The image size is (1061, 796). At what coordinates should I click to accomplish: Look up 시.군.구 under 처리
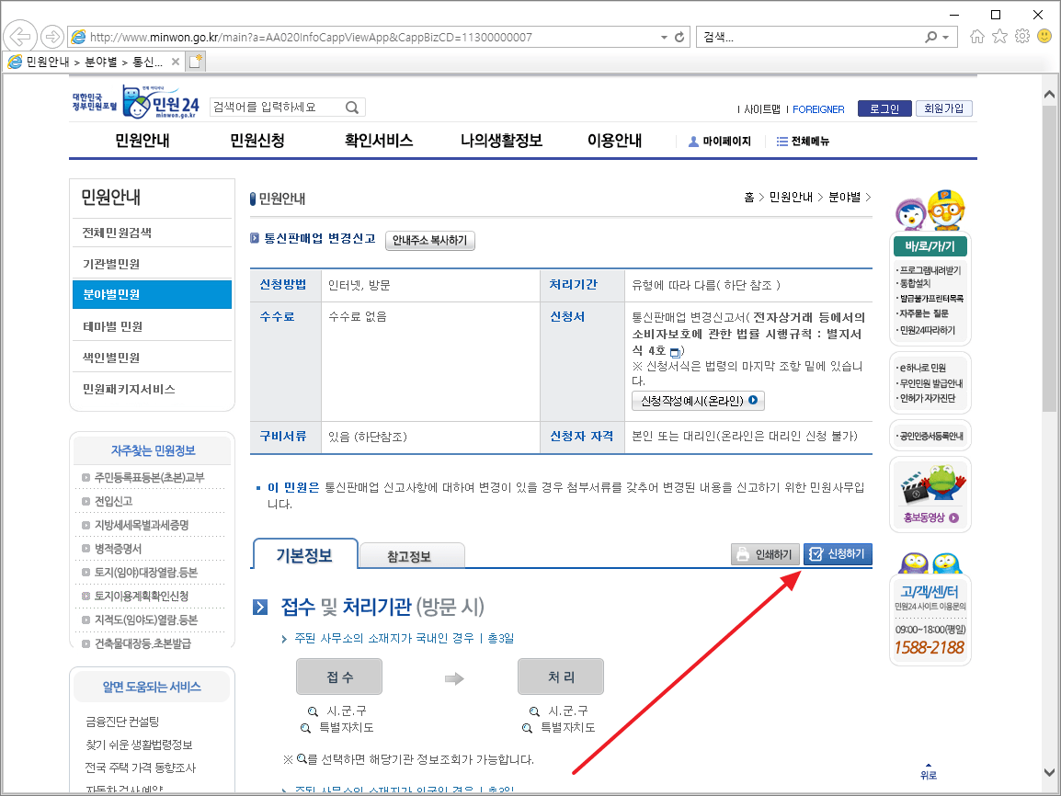[558, 711]
